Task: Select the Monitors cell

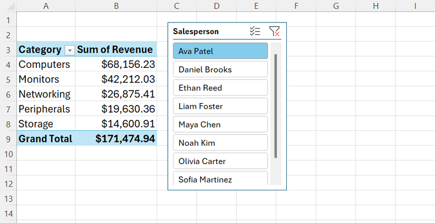Action: pos(46,79)
